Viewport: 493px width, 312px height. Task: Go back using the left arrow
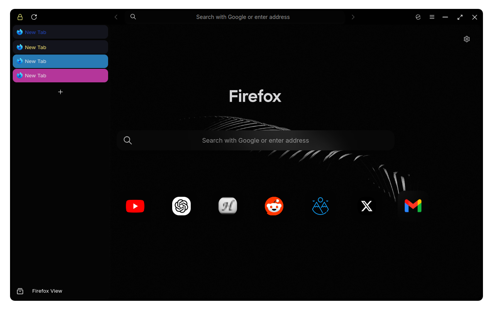(x=116, y=17)
